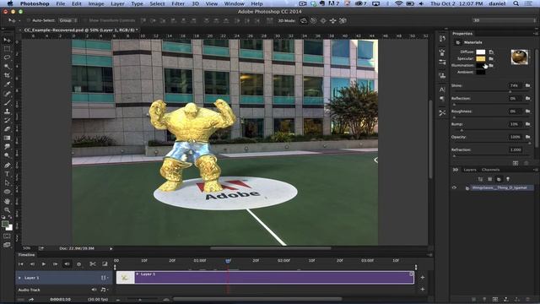Play the timeline
Screen dimensions: 540x304
[x=43, y=264]
